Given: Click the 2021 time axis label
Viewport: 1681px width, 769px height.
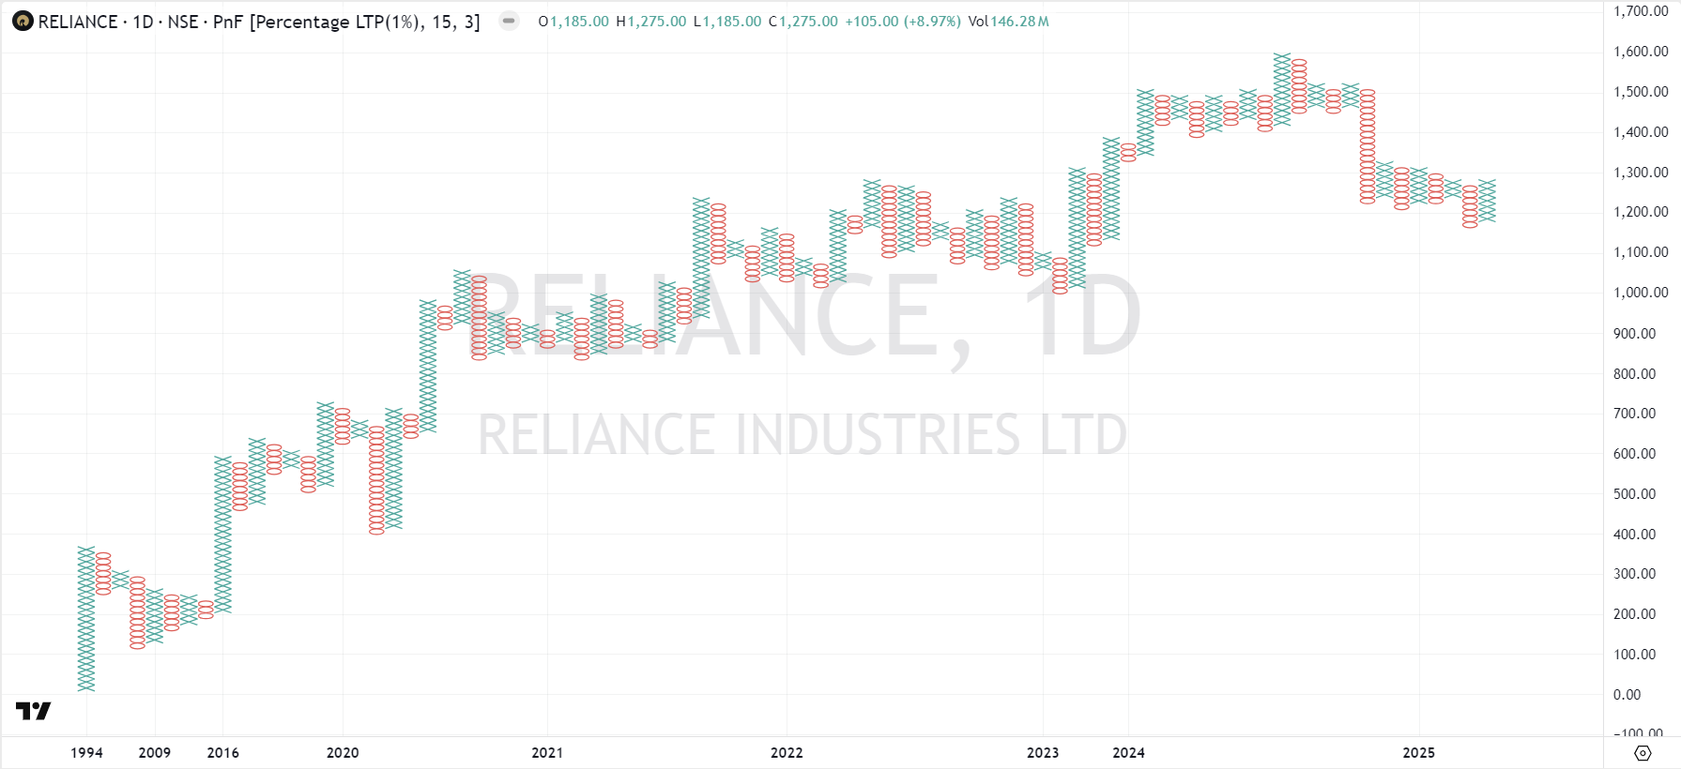Looking at the screenshot, I should point(547,752).
